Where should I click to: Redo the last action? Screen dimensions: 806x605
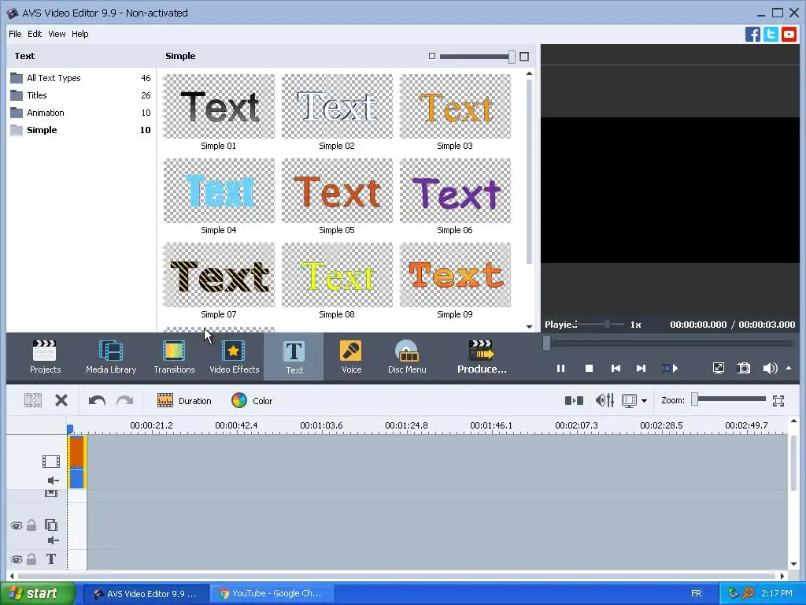[x=124, y=400]
